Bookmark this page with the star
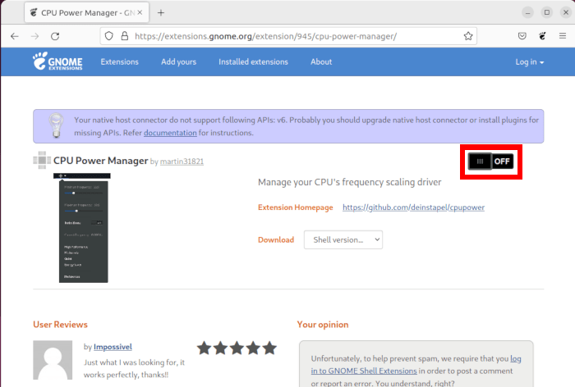 point(468,36)
